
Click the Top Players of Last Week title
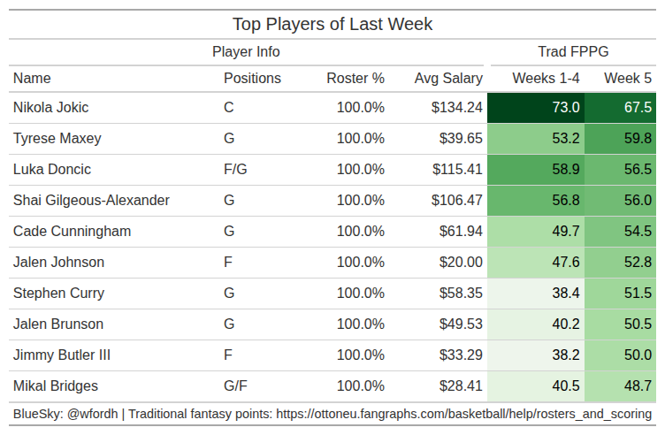click(x=332, y=24)
